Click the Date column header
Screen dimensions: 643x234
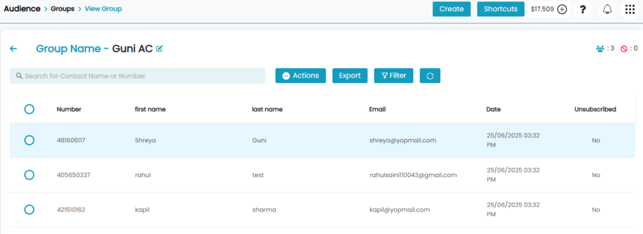[x=494, y=109]
